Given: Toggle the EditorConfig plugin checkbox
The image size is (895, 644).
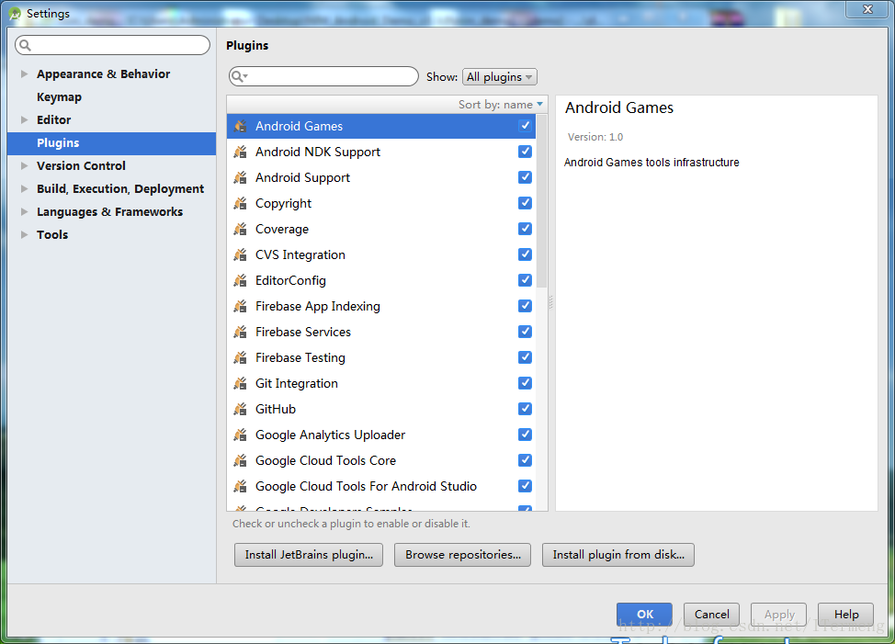Looking at the screenshot, I should 525,279.
